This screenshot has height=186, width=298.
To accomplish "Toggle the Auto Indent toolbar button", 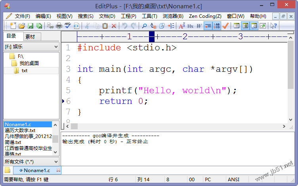I will tap(208, 26).
